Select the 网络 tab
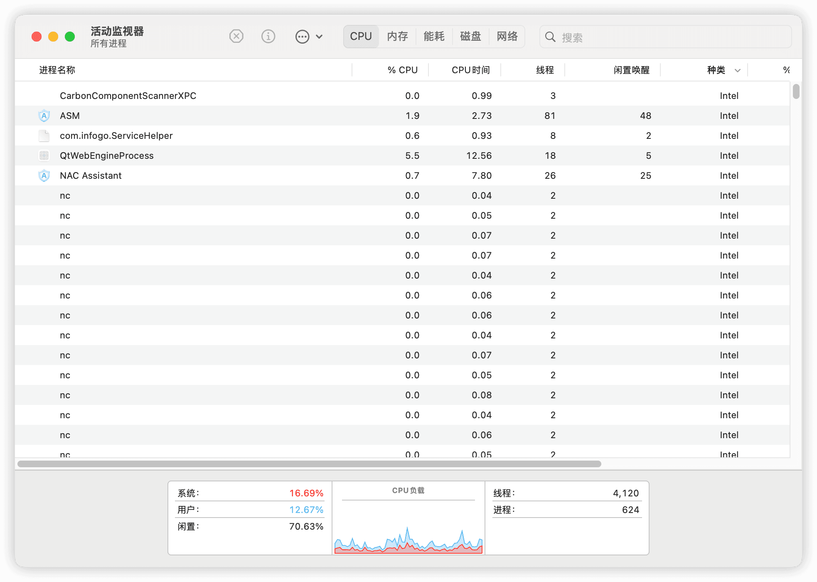Image resolution: width=817 pixels, height=582 pixels. [x=507, y=37]
